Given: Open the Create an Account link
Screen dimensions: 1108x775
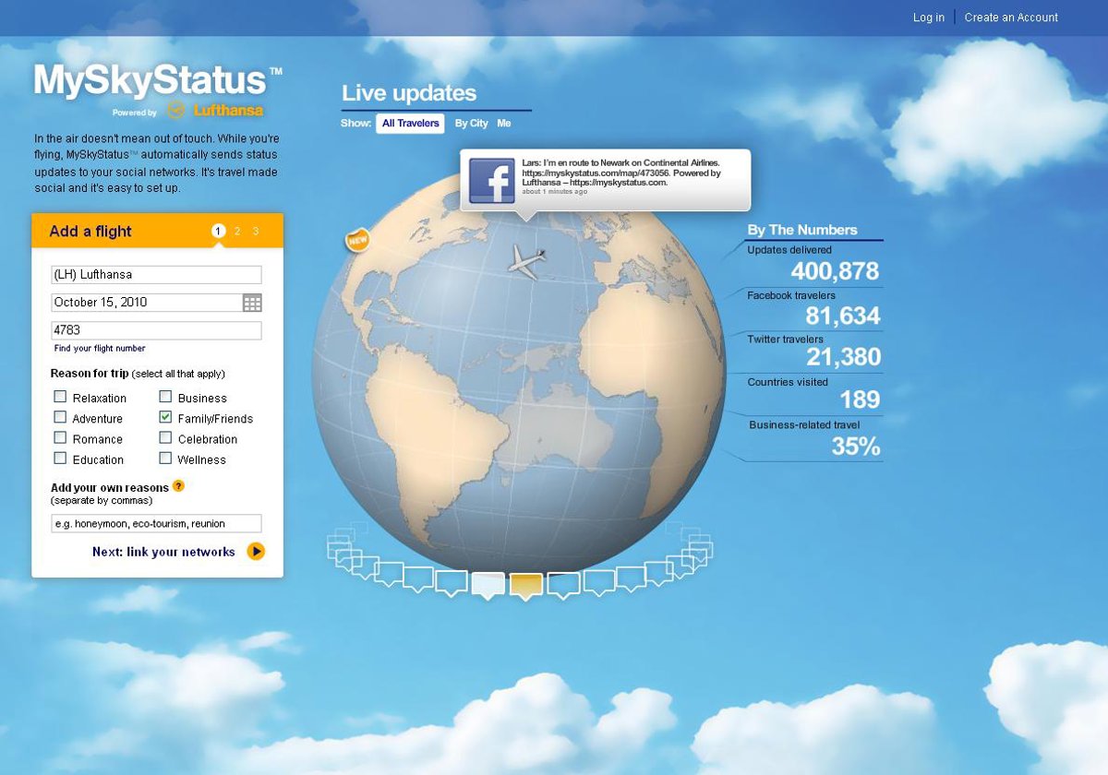Looking at the screenshot, I should [1011, 18].
